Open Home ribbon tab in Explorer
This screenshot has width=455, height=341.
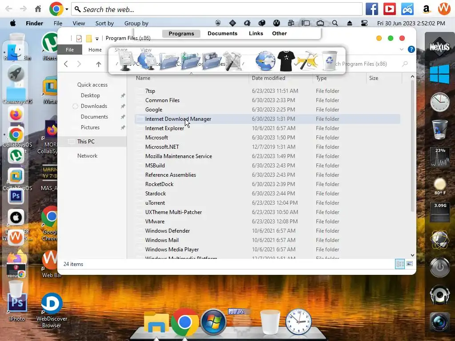(95, 50)
